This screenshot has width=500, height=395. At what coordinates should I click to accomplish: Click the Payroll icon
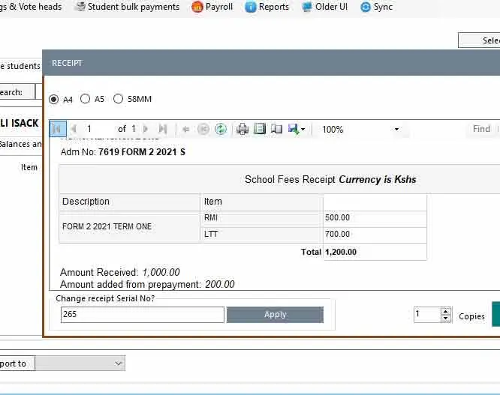[197, 7]
